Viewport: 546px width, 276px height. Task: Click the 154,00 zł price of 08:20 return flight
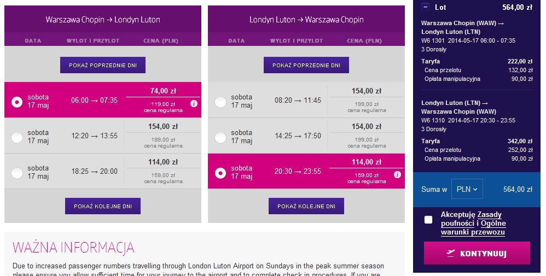tap(367, 91)
